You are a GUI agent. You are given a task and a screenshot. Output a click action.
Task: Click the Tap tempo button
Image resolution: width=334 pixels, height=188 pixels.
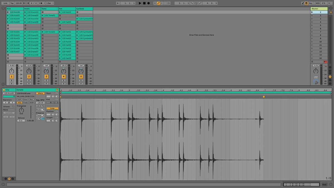[12, 3]
